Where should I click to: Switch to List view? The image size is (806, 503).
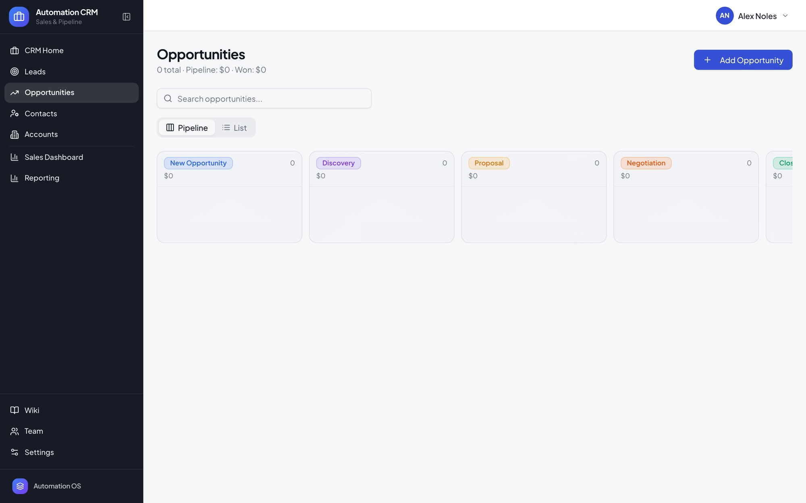[235, 128]
